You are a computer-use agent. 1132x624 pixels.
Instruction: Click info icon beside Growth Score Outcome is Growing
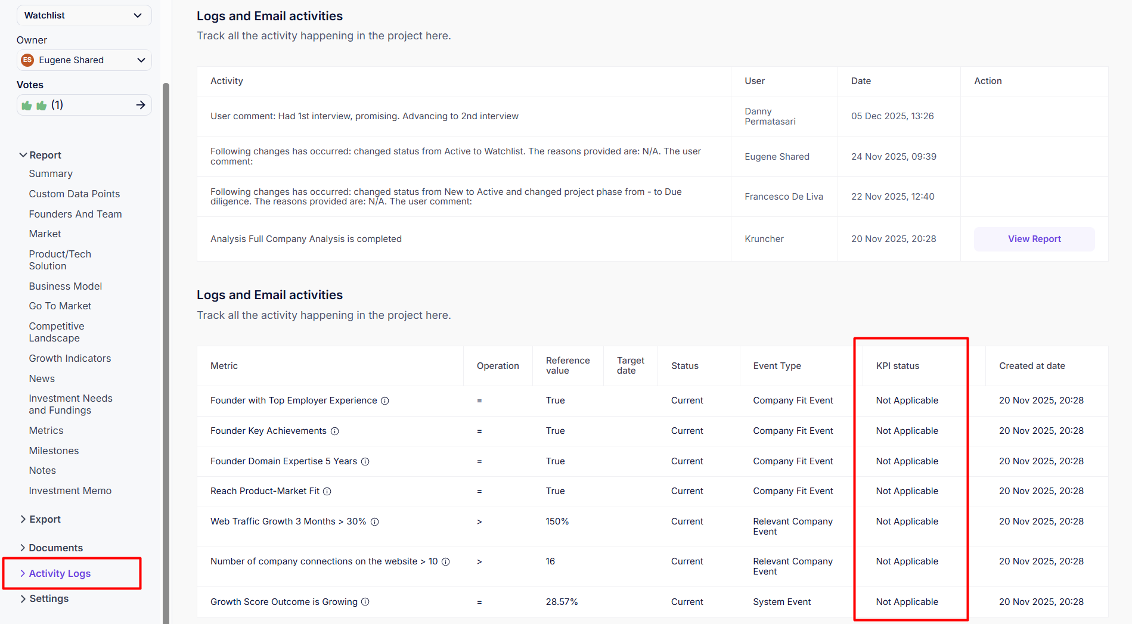(x=365, y=603)
